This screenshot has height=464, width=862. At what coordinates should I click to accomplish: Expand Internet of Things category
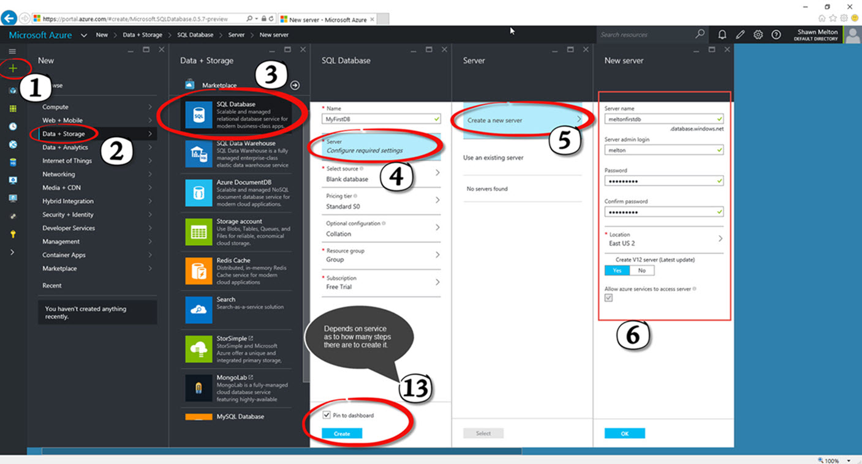point(97,161)
